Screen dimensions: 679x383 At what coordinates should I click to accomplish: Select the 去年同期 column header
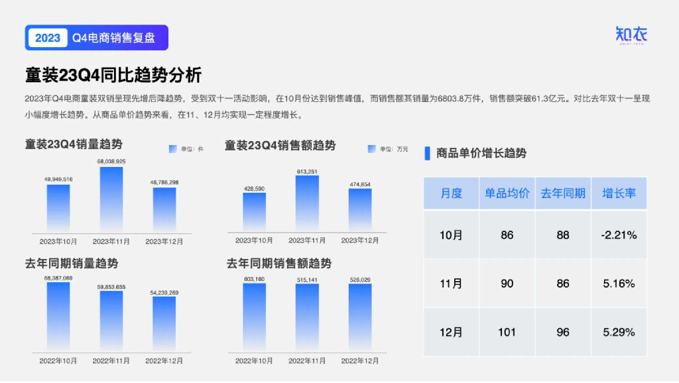click(x=563, y=193)
